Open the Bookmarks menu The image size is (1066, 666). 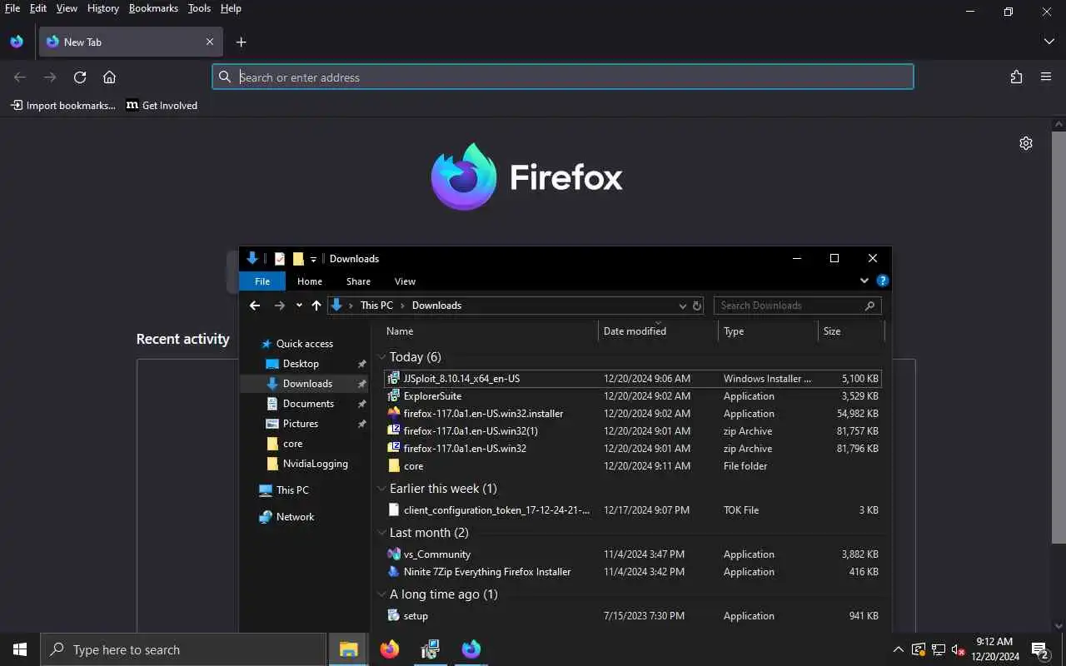pyautogui.click(x=153, y=8)
